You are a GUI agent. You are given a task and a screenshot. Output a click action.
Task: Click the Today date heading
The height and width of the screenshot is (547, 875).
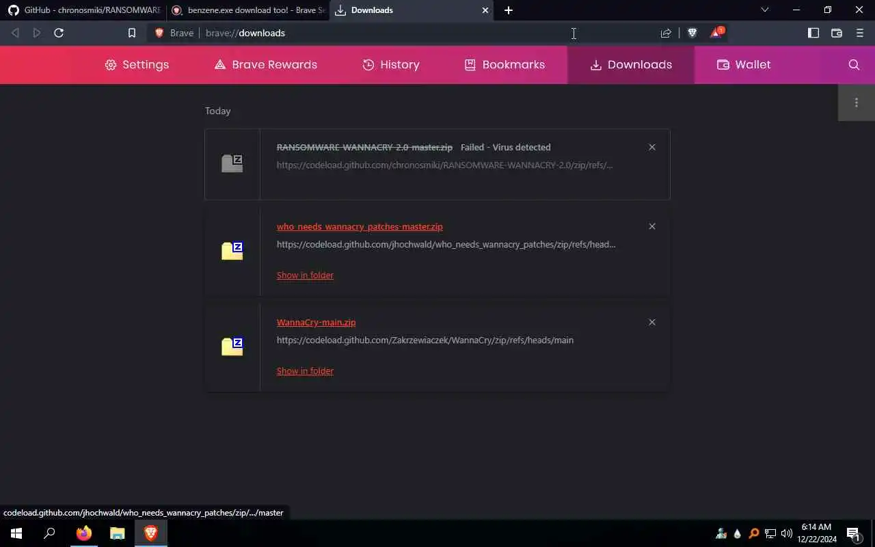click(218, 111)
